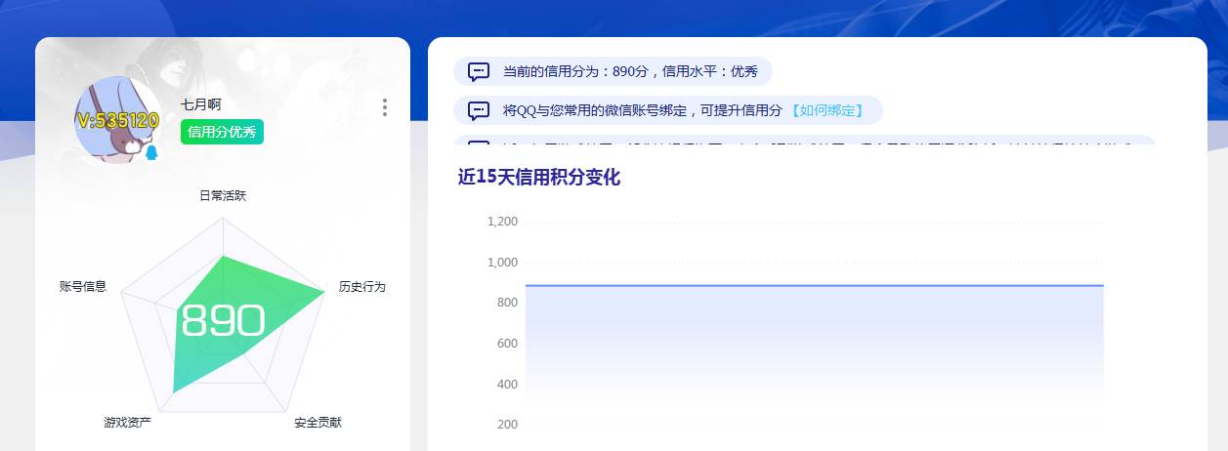Click the 1,000 label on chart y-axis
The height and width of the screenshot is (451, 1228).
[502, 262]
